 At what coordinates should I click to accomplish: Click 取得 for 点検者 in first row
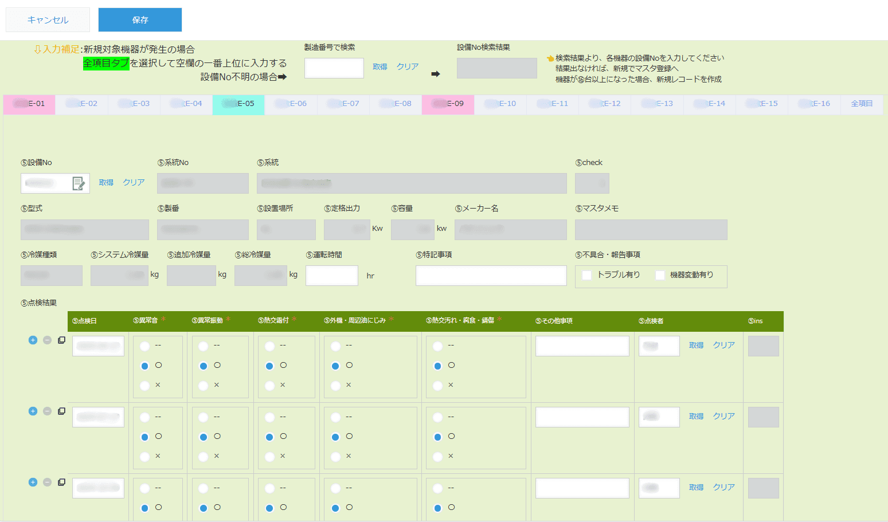tap(697, 346)
